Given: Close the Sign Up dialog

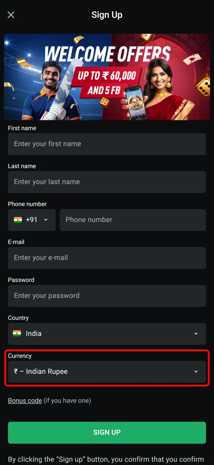Looking at the screenshot, I should (x=11, y=15).
